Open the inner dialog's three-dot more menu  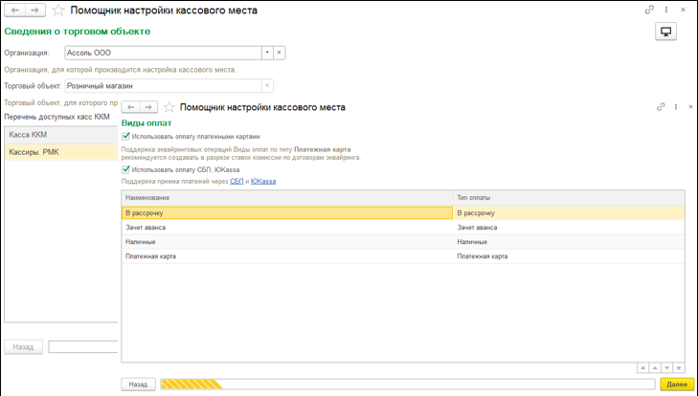[676, 107]
